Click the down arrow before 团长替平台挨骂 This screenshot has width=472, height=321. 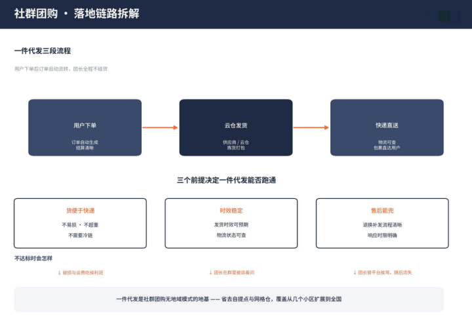(x=355, y=272)
